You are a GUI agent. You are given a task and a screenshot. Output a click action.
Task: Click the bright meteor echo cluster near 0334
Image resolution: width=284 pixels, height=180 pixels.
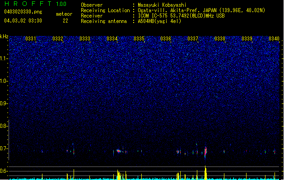tap(119, 151)
